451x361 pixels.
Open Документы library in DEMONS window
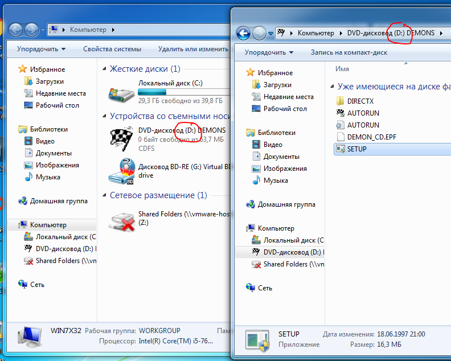pos(281,157)
